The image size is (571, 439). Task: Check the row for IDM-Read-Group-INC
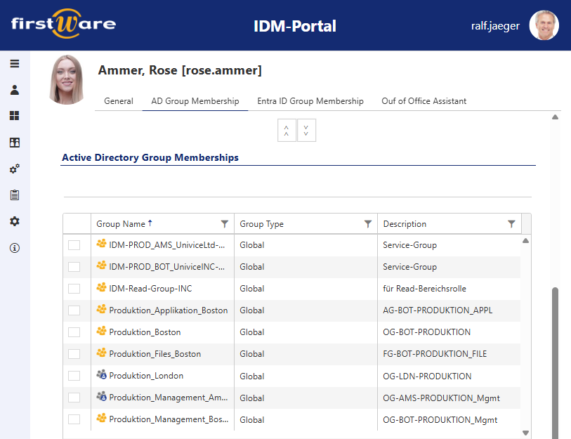(74, 288)
